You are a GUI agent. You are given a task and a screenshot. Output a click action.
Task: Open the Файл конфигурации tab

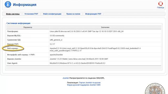click(52, 14)
